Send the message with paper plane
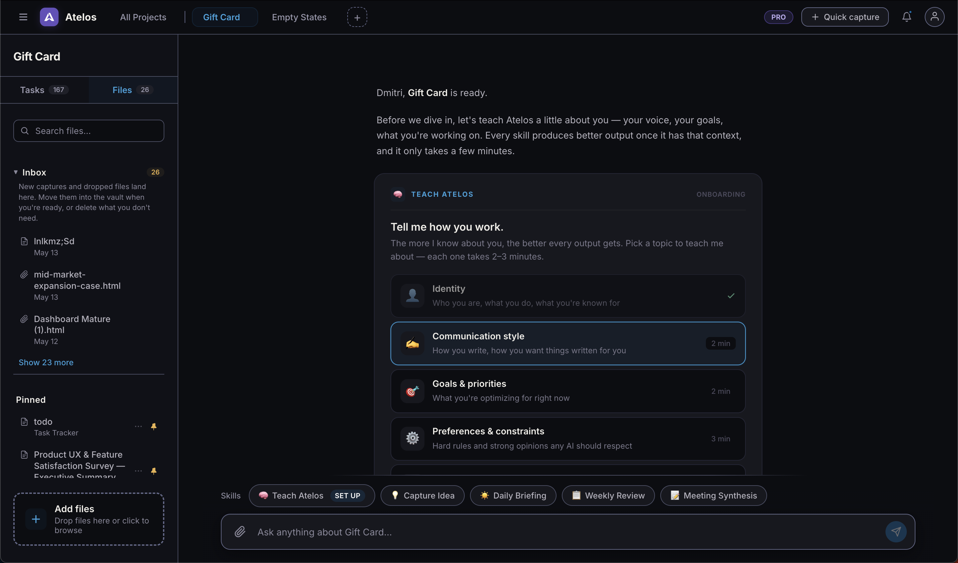Image resolution: width=958 pixels, height=563 pixels. (896, 531)
